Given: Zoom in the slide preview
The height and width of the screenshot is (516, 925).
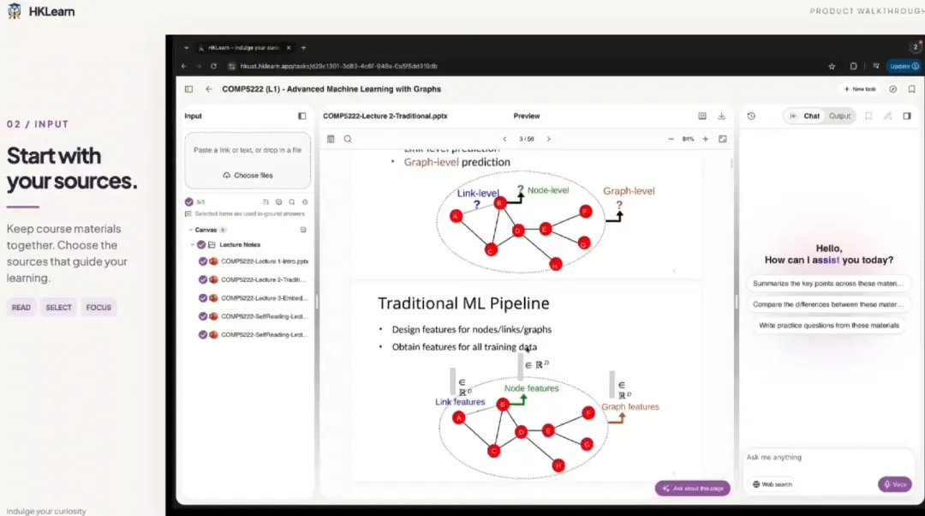Looking at the screenshot, I should (706, 140).
